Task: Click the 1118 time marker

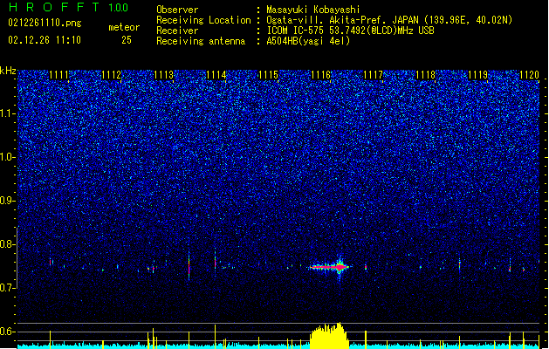Action: tap(425, 75)
